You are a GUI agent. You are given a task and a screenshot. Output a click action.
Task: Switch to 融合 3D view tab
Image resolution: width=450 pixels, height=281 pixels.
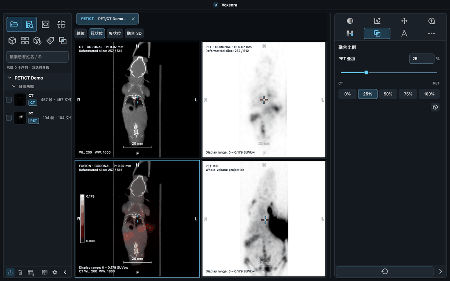tap(134, 33)
